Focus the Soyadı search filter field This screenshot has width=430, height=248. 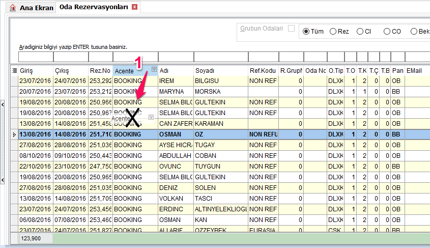(x=221, y=57)
